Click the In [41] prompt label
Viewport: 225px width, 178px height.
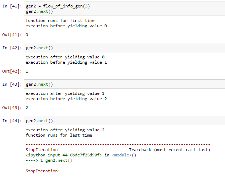(12, 6)
